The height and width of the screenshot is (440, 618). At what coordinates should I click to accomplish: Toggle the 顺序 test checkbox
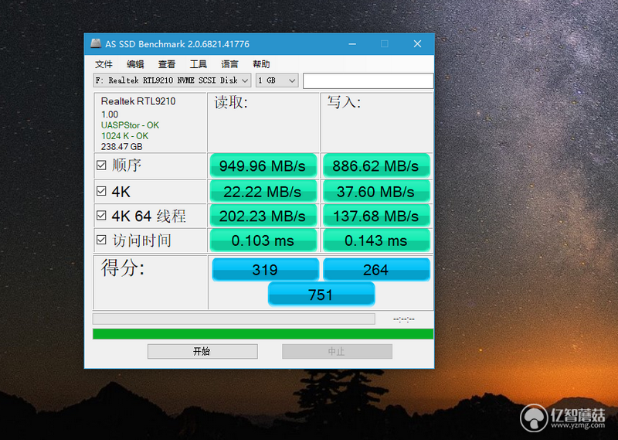[x=101, y=165]
